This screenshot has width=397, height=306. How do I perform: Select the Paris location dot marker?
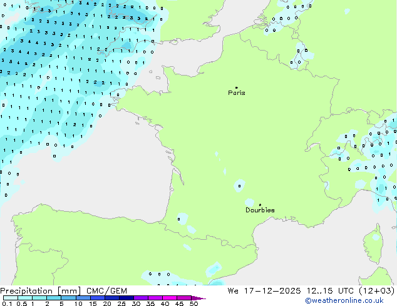coord(237,87)
